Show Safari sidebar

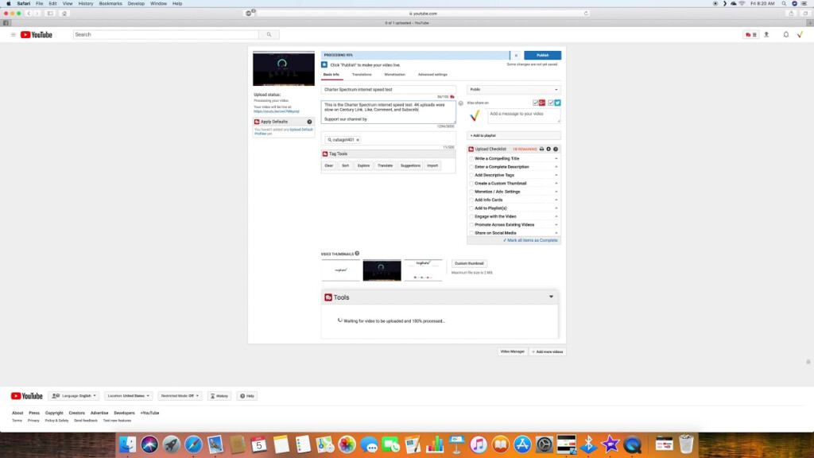50,14
